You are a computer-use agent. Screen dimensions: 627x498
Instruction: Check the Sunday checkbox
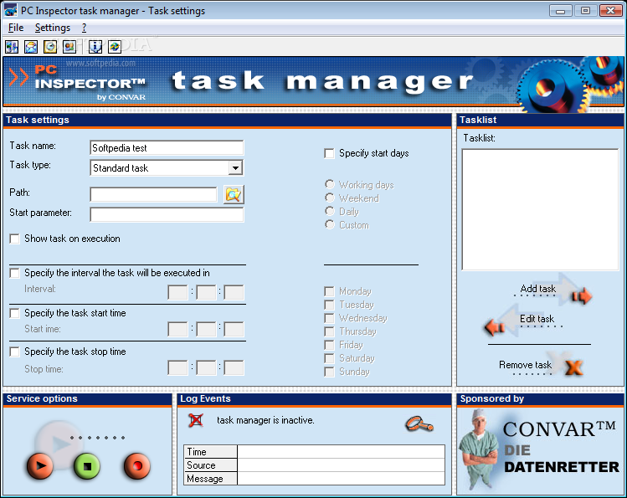coord(329,372)
